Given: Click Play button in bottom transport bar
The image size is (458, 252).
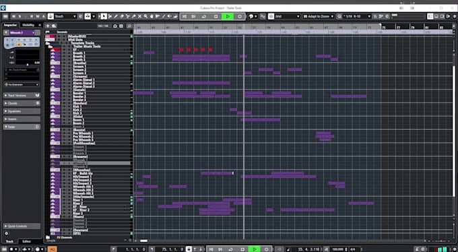Looking at the screenshot, I should tap(255, 249).
